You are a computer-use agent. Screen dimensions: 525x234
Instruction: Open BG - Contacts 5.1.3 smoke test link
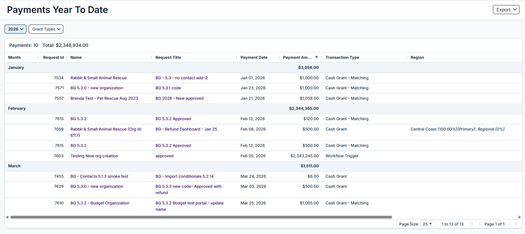[x=99, y=176]
